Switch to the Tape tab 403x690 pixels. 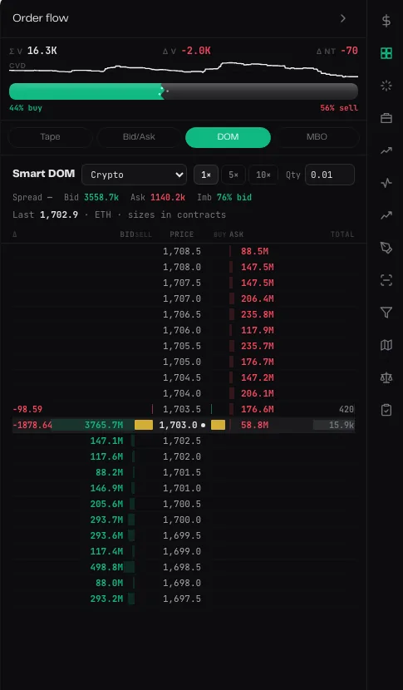tap(50, 137)
